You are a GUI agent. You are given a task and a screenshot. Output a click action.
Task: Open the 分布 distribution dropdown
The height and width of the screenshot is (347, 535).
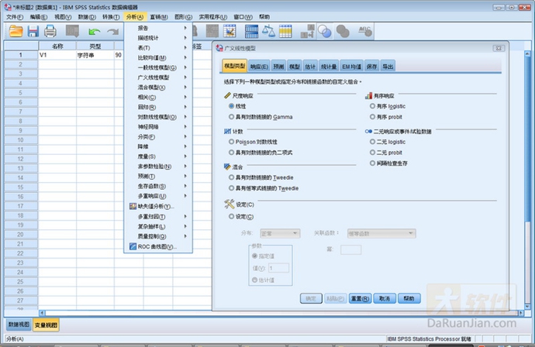(280, 233)
